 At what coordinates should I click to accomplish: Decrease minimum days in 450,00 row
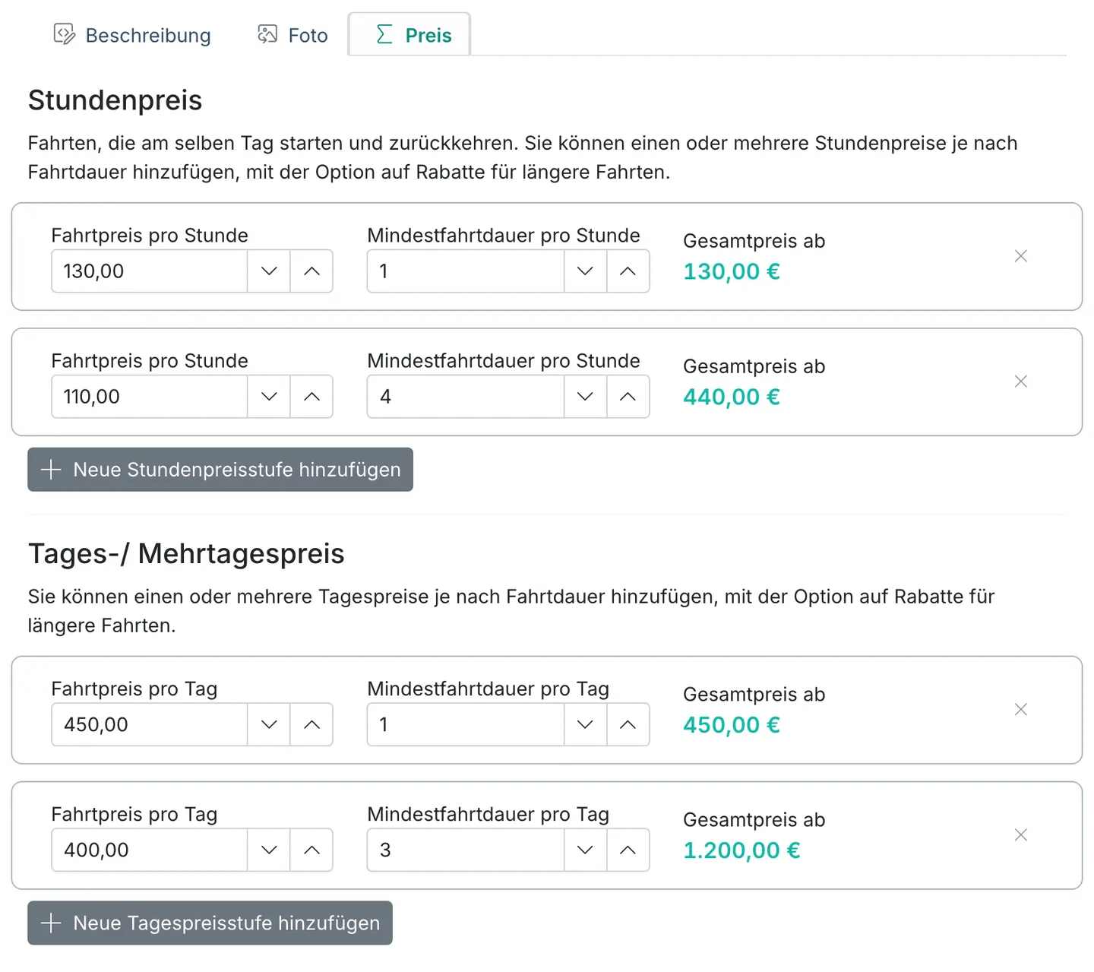point(585,725)
